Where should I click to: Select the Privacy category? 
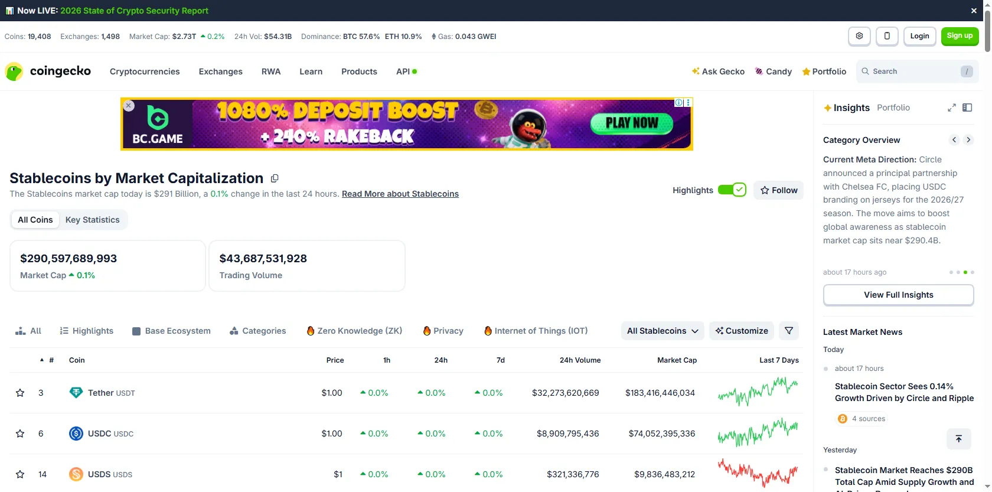click(x=443, y=331)
